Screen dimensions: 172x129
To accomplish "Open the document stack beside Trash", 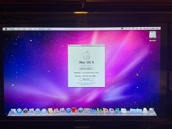I will (x=145, y=111).
